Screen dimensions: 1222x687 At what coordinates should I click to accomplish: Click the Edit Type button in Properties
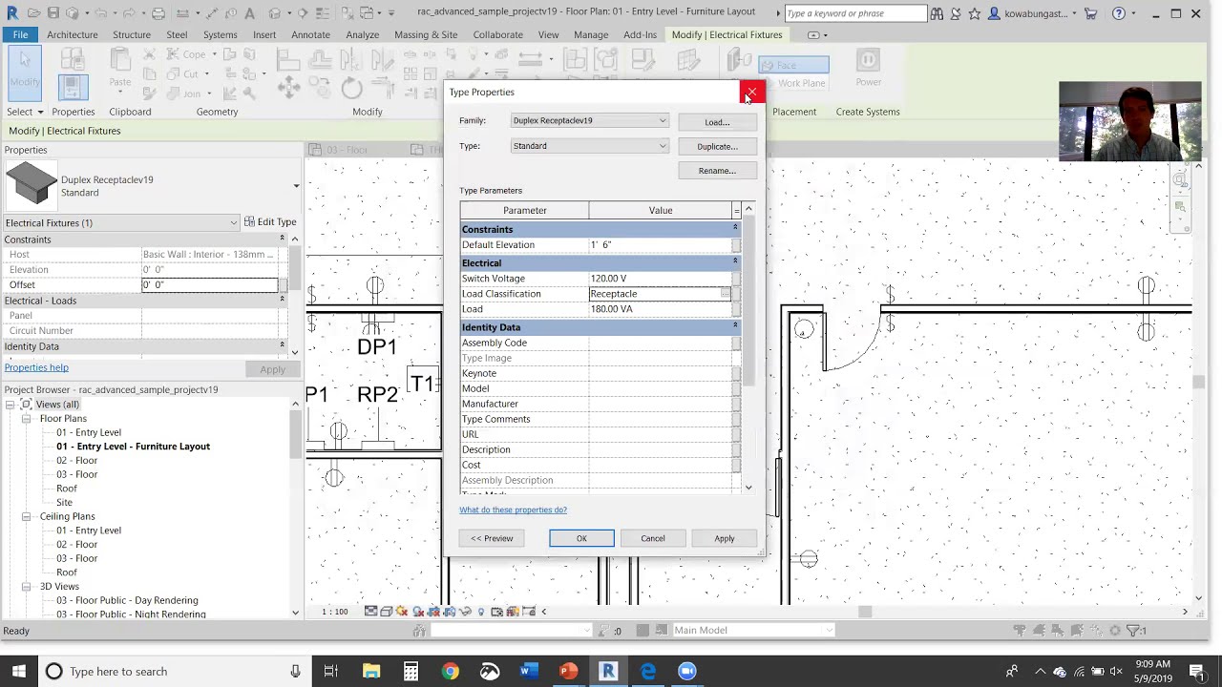coord(270,222)
